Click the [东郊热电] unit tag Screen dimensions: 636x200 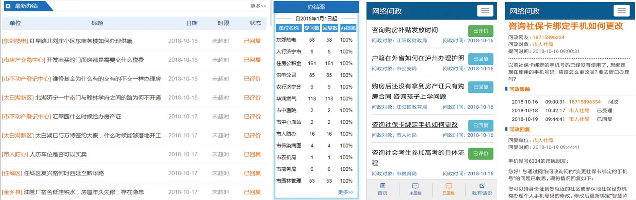coord(15,41)
